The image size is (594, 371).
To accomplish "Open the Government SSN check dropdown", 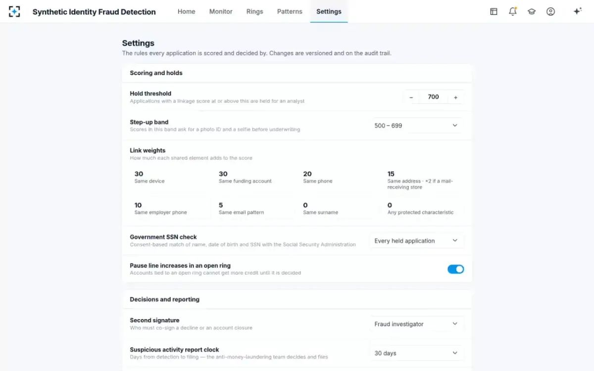I will [417, 241].
